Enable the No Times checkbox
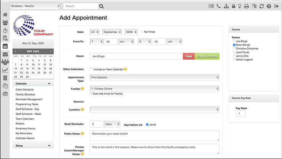This screenshot has height=159, width=282. [142, 32]
